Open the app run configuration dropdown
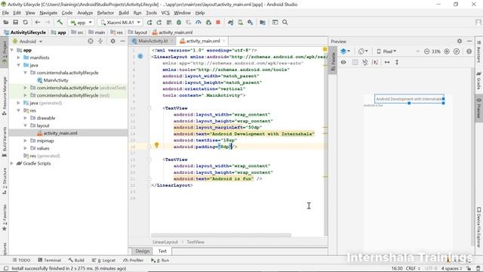The height and width of the screenshot is (272, 483). pyautogui.click(x=81, y=23)
